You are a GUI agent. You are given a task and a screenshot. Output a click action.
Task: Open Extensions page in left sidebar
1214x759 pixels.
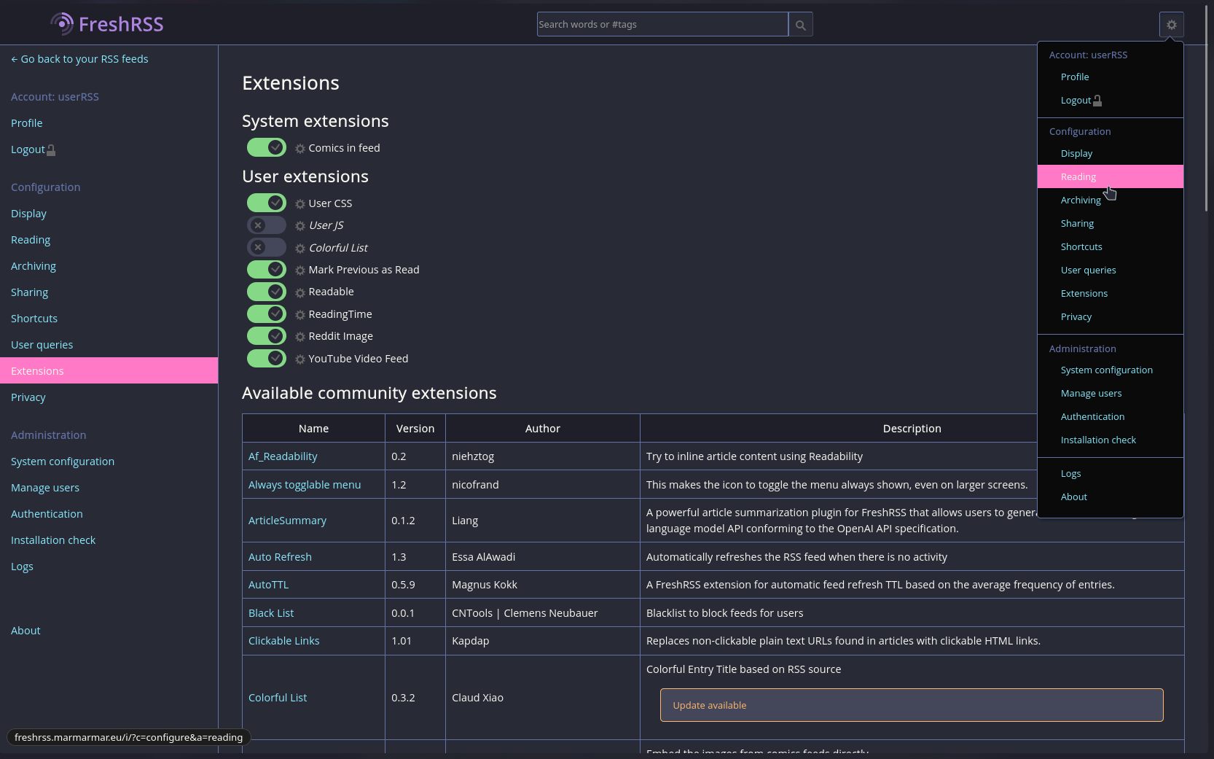(x=109, y=370)
